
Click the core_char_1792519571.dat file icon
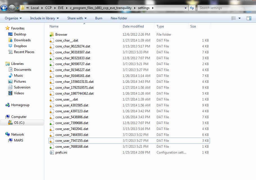(x=52, y=87)
